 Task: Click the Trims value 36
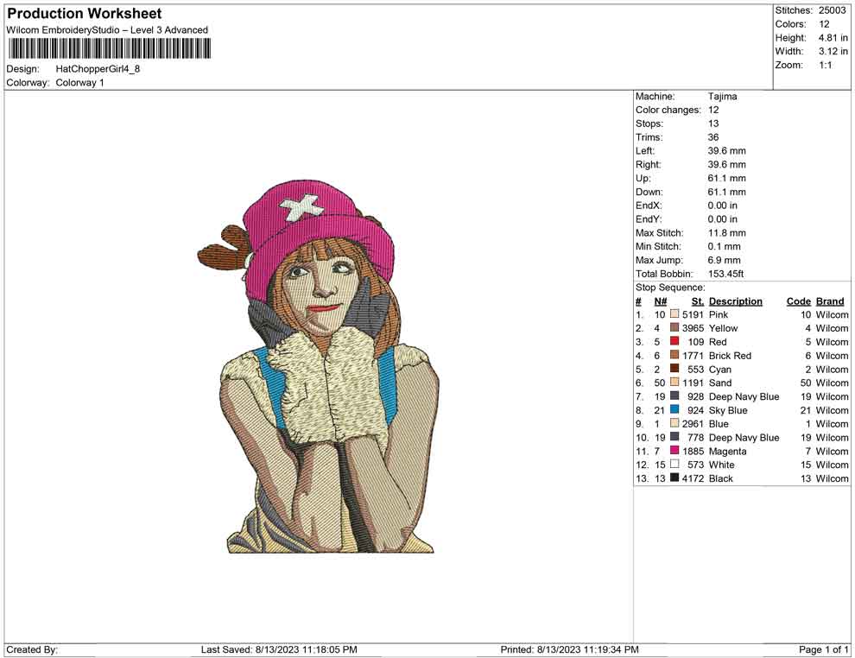coord(712,137)
